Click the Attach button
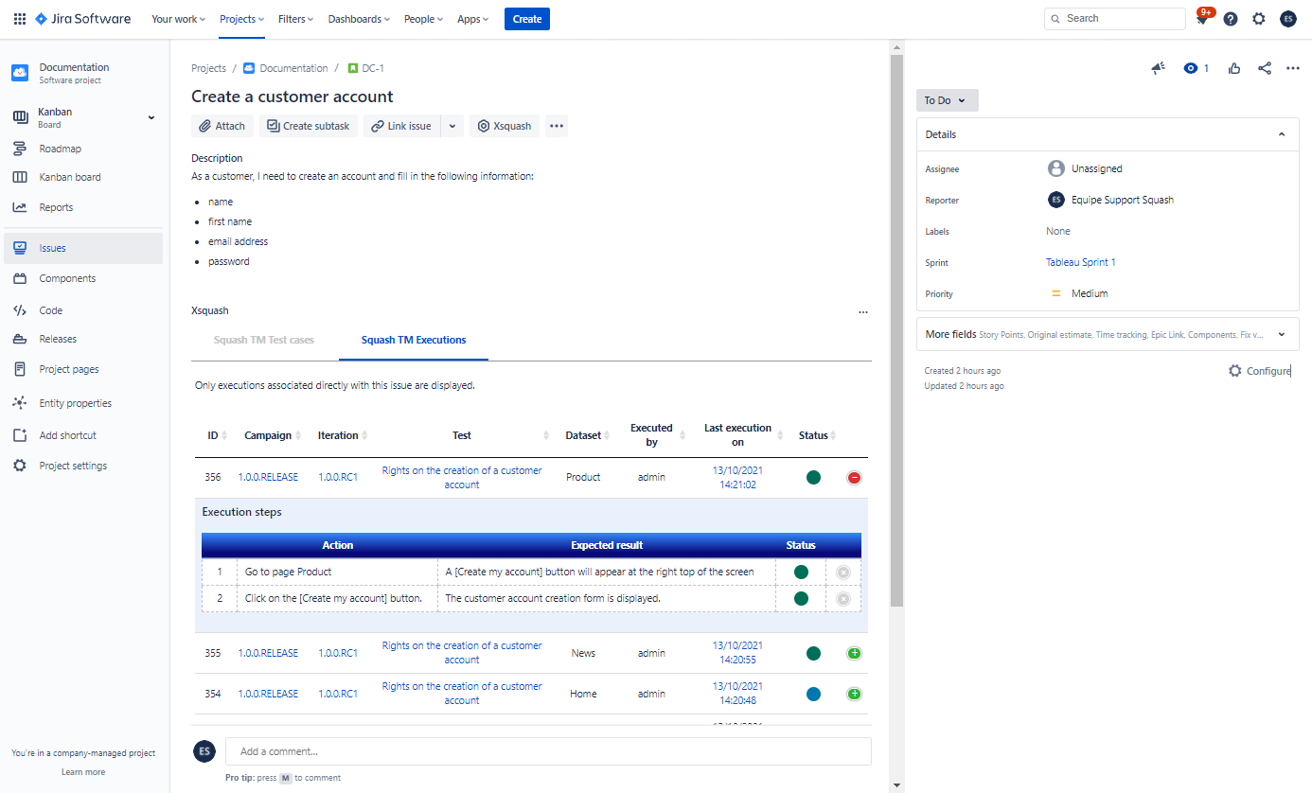Screen dimensions: 1312x793 coord(222,126)
